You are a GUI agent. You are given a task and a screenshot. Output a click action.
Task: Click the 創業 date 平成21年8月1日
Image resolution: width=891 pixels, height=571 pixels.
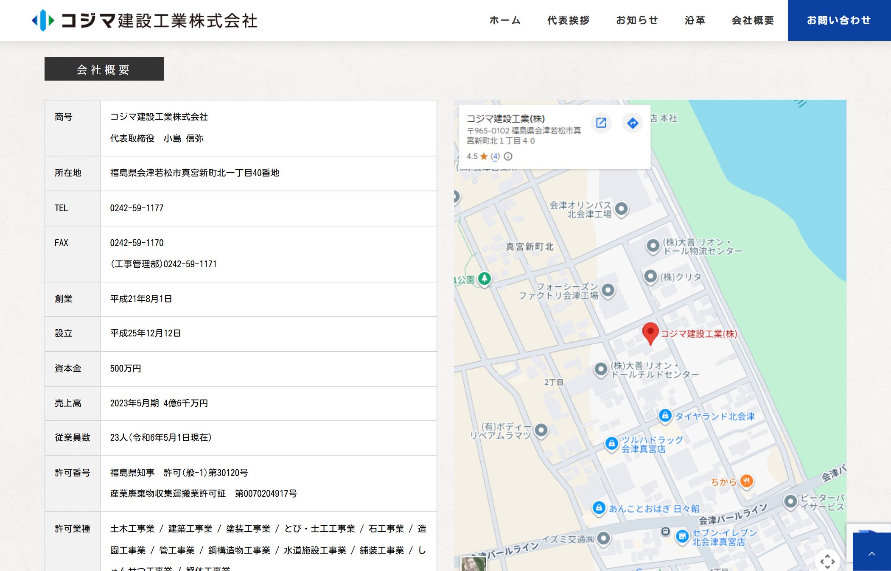point(141,299)
